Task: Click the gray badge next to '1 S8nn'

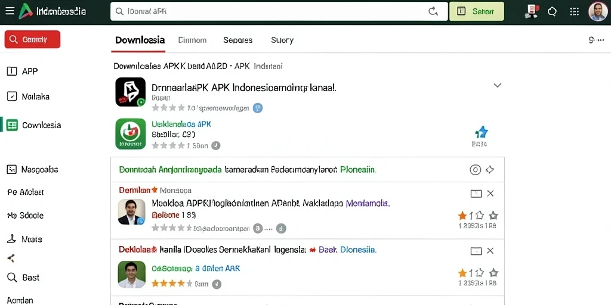Action: [215, 145]
